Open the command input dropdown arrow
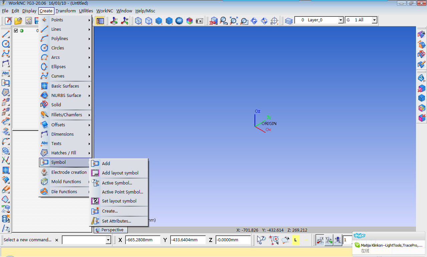The image size is (427, 257). point(108,240)
